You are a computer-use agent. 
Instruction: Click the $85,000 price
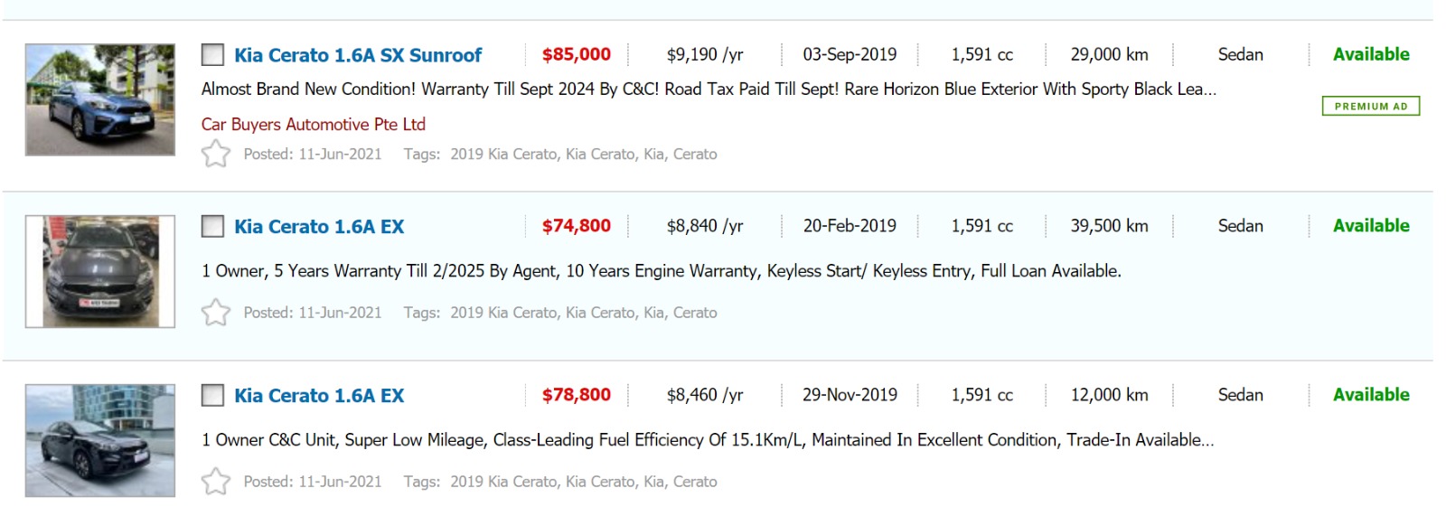click(576, 54)
